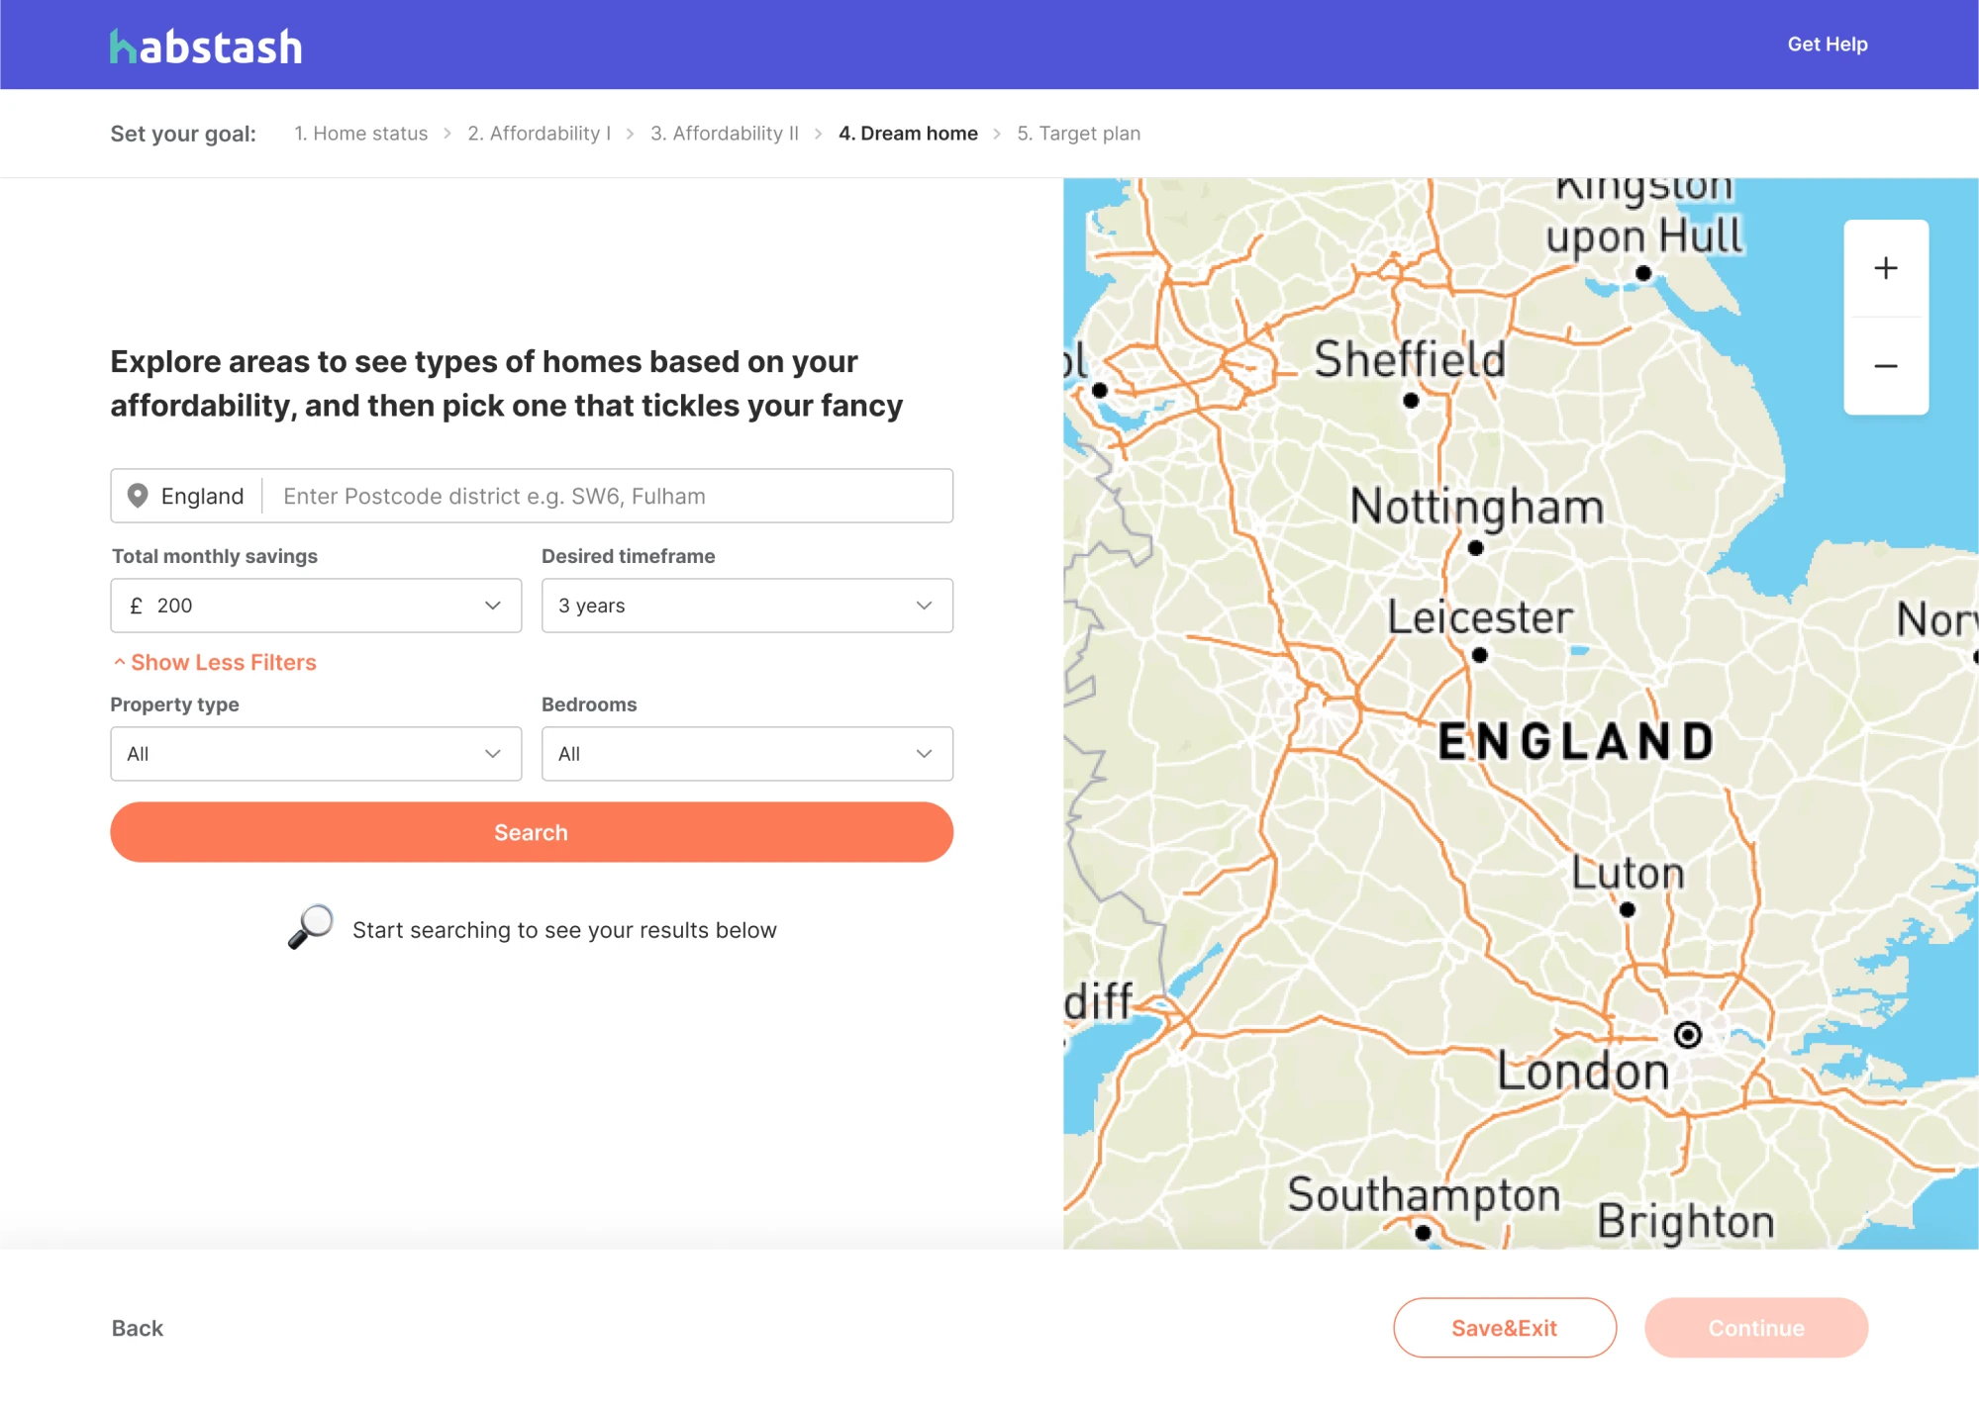1979x1406 pixels.
Task: Click Save&Exit
Action: pyautogui.click(x=1504, y=1328)
